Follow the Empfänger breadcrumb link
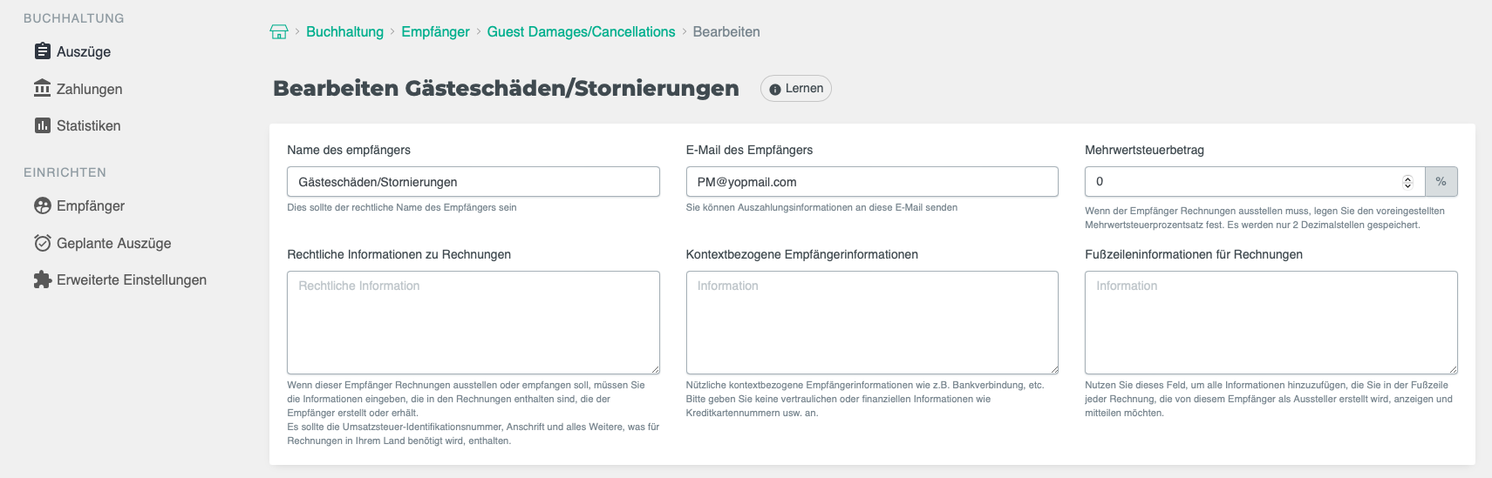The height and width of the screenshot is (478, 1492). (435, 31)
